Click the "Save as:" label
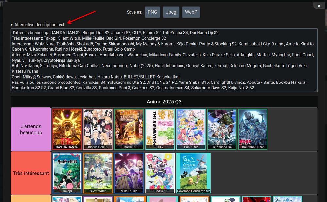Screen dimensions: 327x202 [134, 12]
